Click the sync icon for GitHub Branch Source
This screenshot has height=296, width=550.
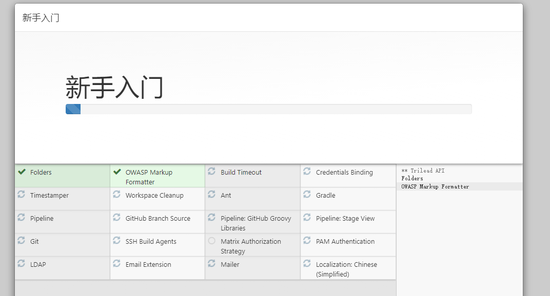click(x=117, y=218)
